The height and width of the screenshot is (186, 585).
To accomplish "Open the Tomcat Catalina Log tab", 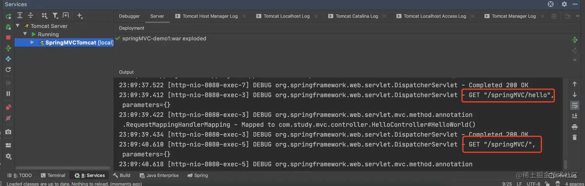I will tap(356, 16).
